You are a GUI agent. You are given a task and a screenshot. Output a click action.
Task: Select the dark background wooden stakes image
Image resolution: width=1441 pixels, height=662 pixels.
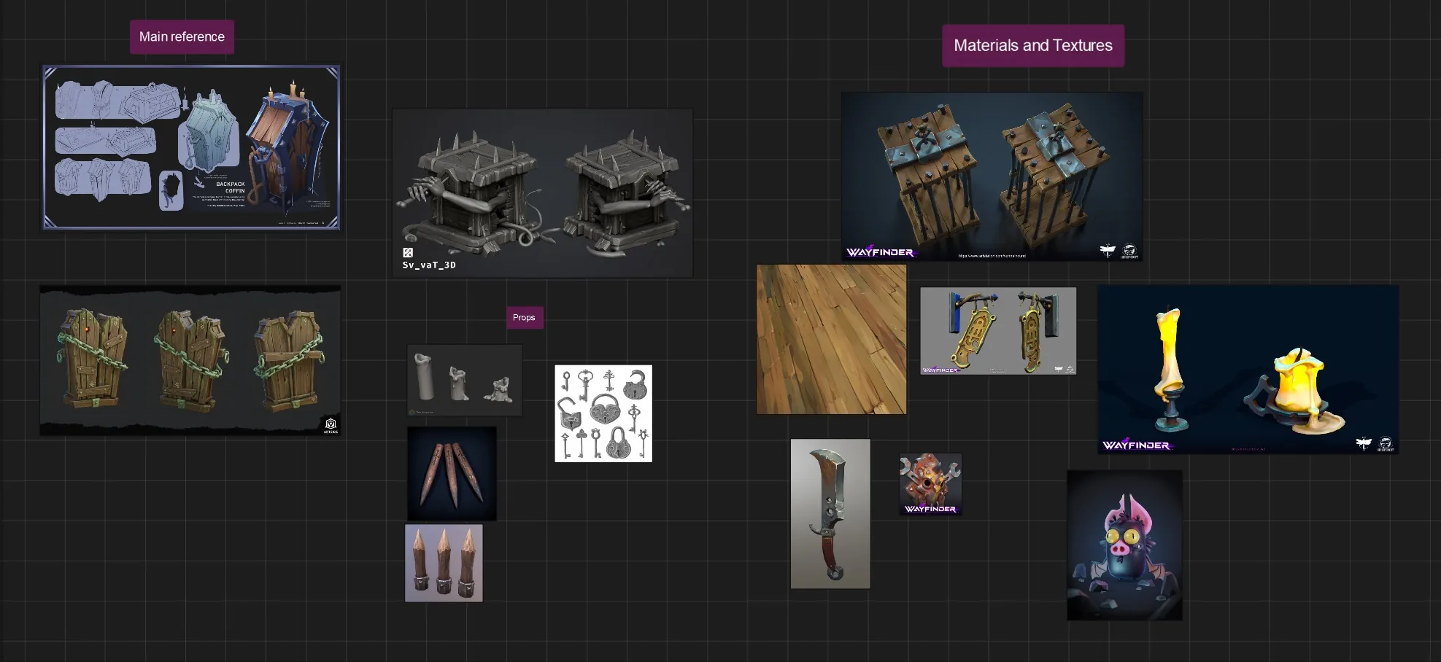(452, 473)
